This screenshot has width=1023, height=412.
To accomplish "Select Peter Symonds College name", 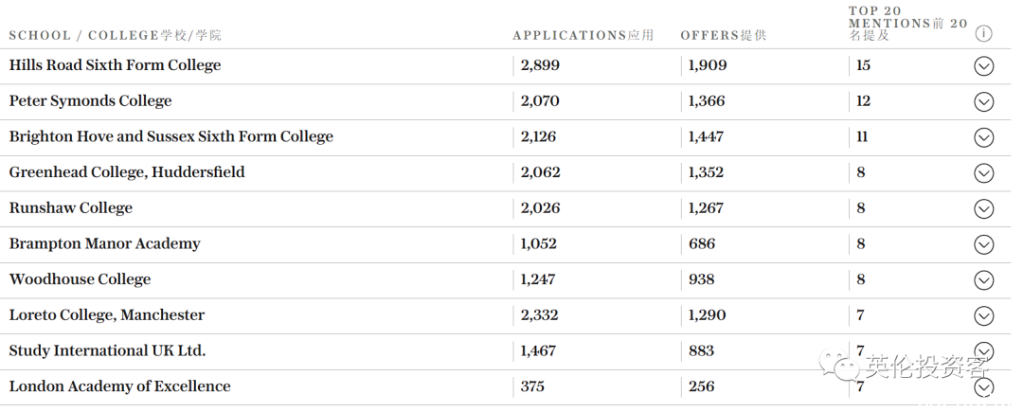I will (x=90, y=101).
